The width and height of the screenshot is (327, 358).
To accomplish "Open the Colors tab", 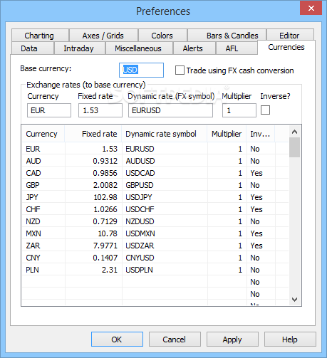I will (x=162, y=36).
